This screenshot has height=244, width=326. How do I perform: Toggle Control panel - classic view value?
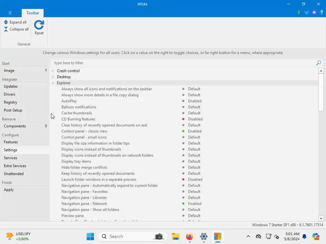point(195,131)
